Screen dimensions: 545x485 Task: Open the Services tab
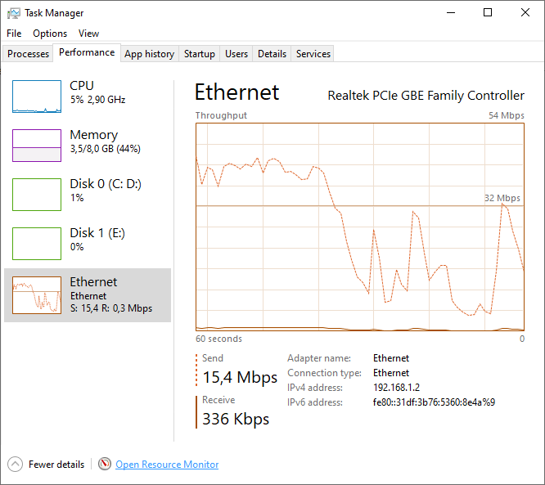tap(313, 54)
